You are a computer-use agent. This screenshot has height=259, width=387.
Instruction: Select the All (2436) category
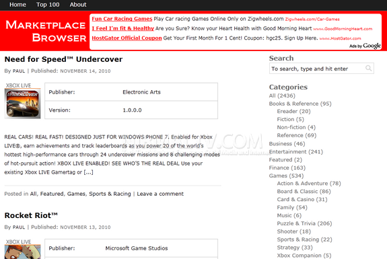coord(282,96)
